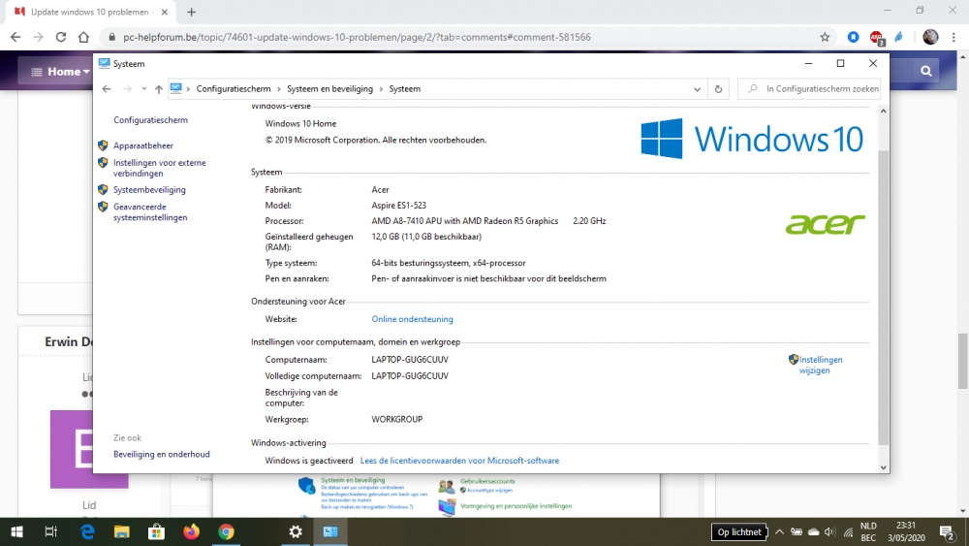Image resolution: width=969 pixels, height=546 pixels.
Task: Show hidden system tray icons
Action: coord(779,531)
